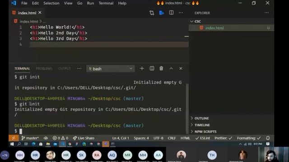Screen dimensions: 289x162
Task: Kill terminal with the trash icon
Action: [161, 68]
